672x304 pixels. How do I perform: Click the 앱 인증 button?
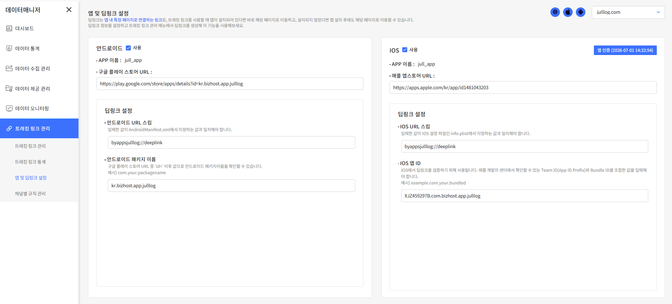tap(625, 50)
